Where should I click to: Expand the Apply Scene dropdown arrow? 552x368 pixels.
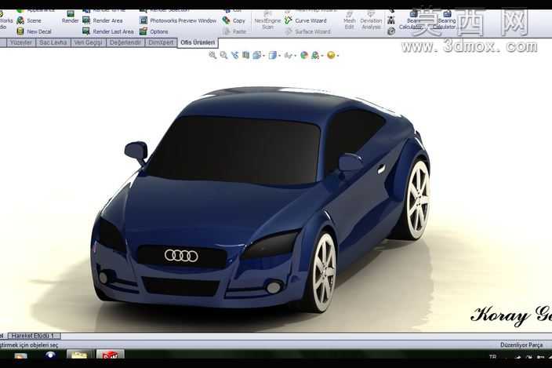coord(321,56)
